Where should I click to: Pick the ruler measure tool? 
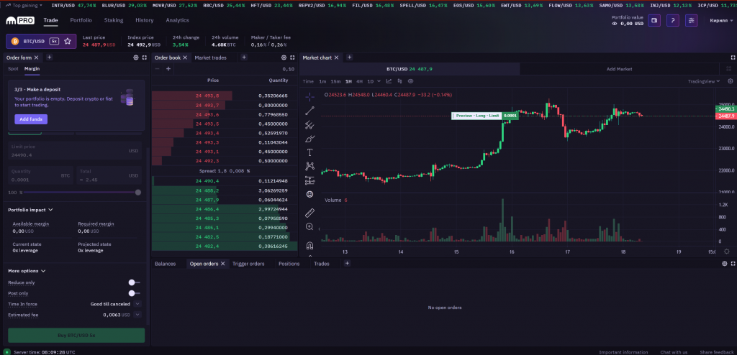tap(309, 213)
